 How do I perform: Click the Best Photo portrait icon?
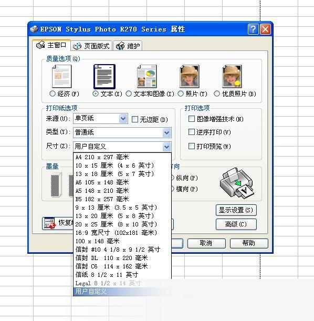coord(232,76)
